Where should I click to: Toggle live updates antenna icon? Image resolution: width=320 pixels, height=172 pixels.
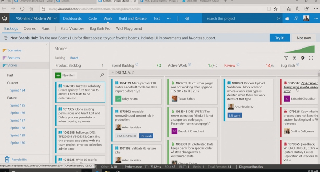click(294, 58)
